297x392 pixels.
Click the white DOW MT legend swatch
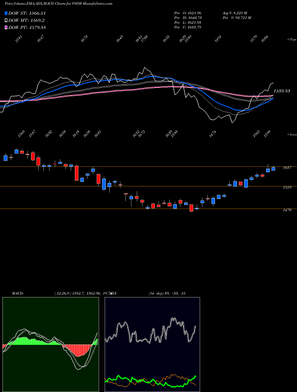point(7,21)
